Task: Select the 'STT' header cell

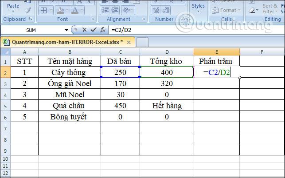Action: 24,61
